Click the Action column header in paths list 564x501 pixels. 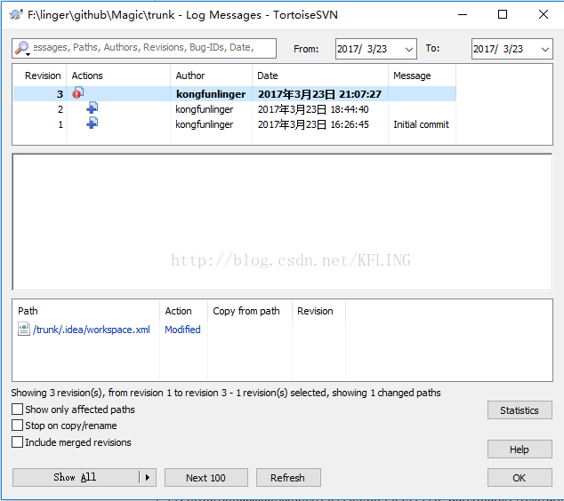tap(183, 311)
